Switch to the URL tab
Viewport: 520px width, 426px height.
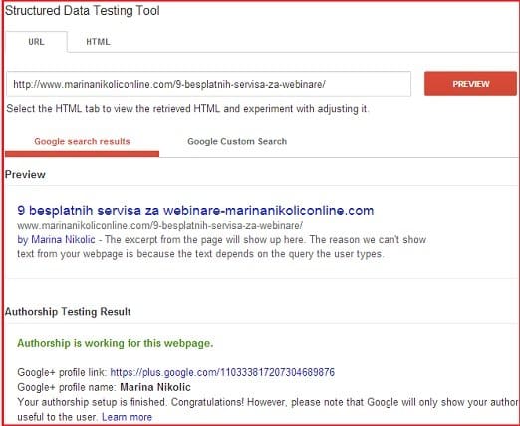point(36,42)
